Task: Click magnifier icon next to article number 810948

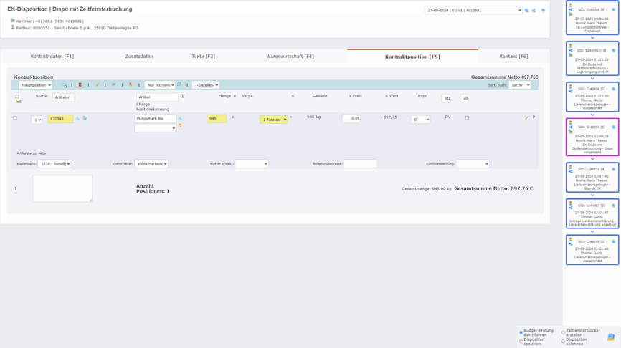Action: point(78,119)
